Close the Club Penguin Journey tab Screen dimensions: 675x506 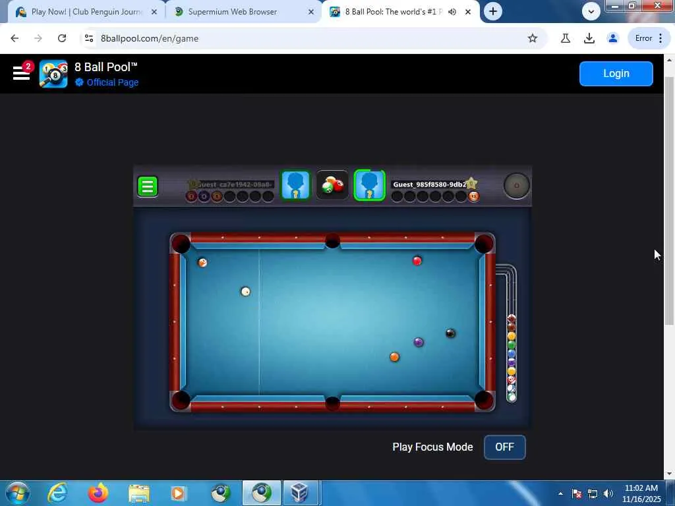click(154, 12)
